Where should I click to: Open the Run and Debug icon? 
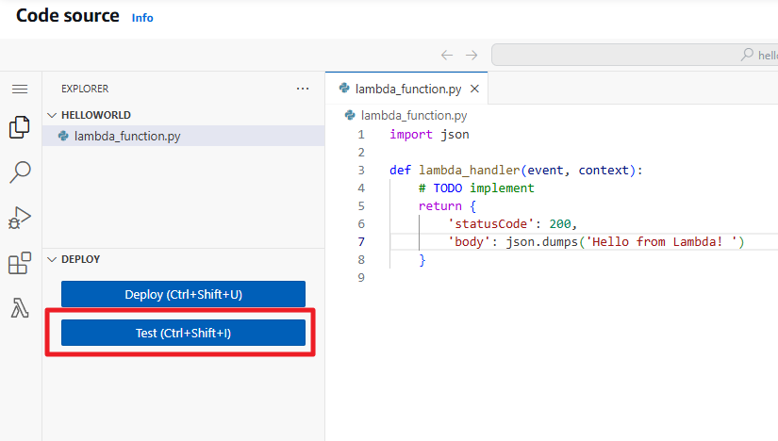[x=20, y=218]
